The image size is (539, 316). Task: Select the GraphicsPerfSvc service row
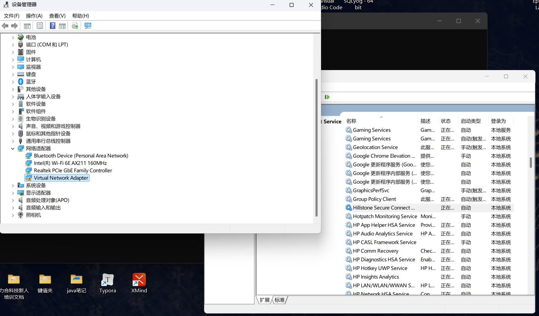[x=429, y=190]
